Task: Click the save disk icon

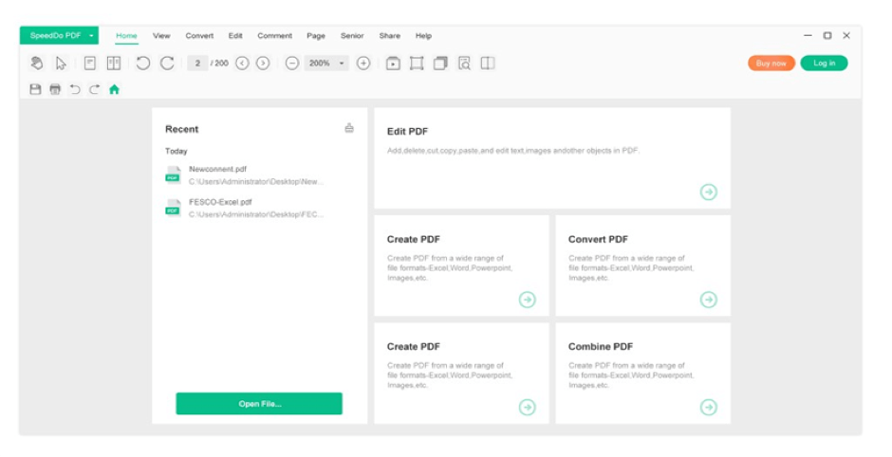Action: 35,89
